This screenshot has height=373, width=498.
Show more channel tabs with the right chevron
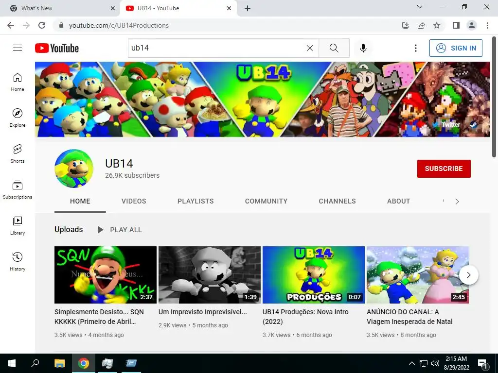457,202
